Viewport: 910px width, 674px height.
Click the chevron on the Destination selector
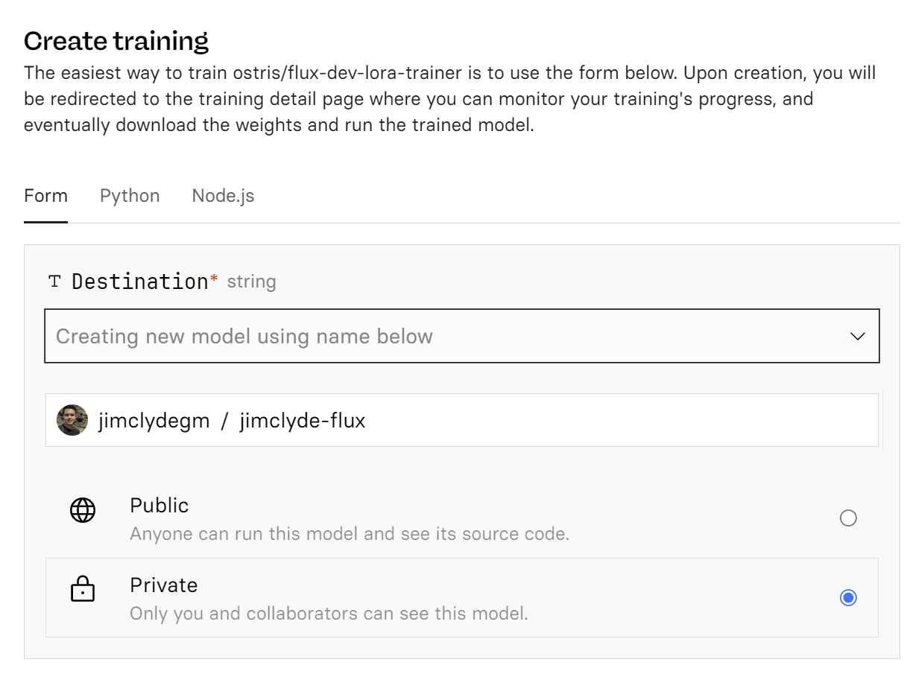pos(859,336)
